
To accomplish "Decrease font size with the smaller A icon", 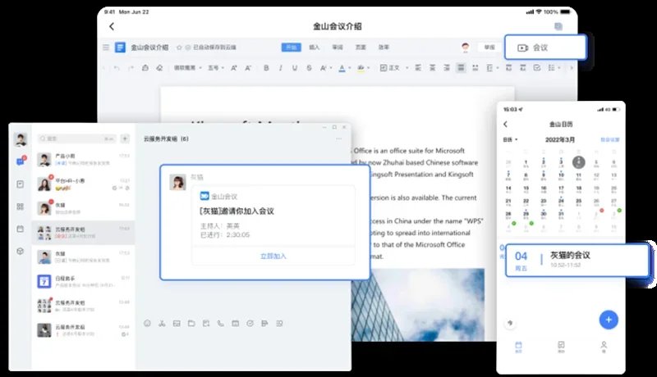I will pos(248,68).
